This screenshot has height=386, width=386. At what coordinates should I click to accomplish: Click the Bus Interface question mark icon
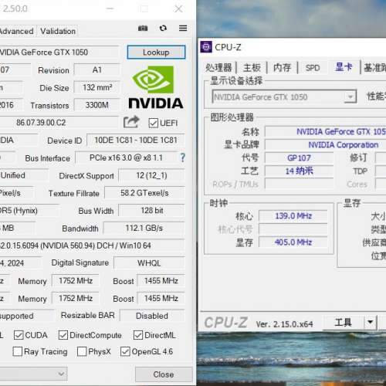click(x=182, y=157)
